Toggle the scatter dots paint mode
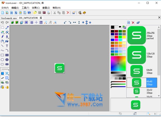Viewport: 161px width, 117px height. 7,74
